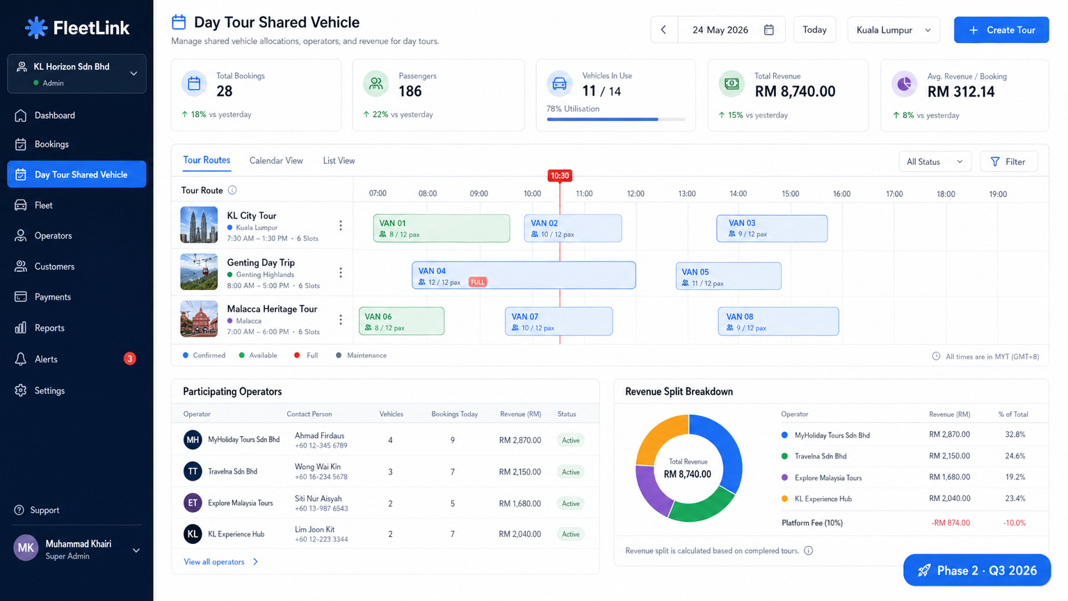Screen dimensions: 1068x601
Task: Open the calendar picker beside 24 May 2026
Action: click(768, 30)
